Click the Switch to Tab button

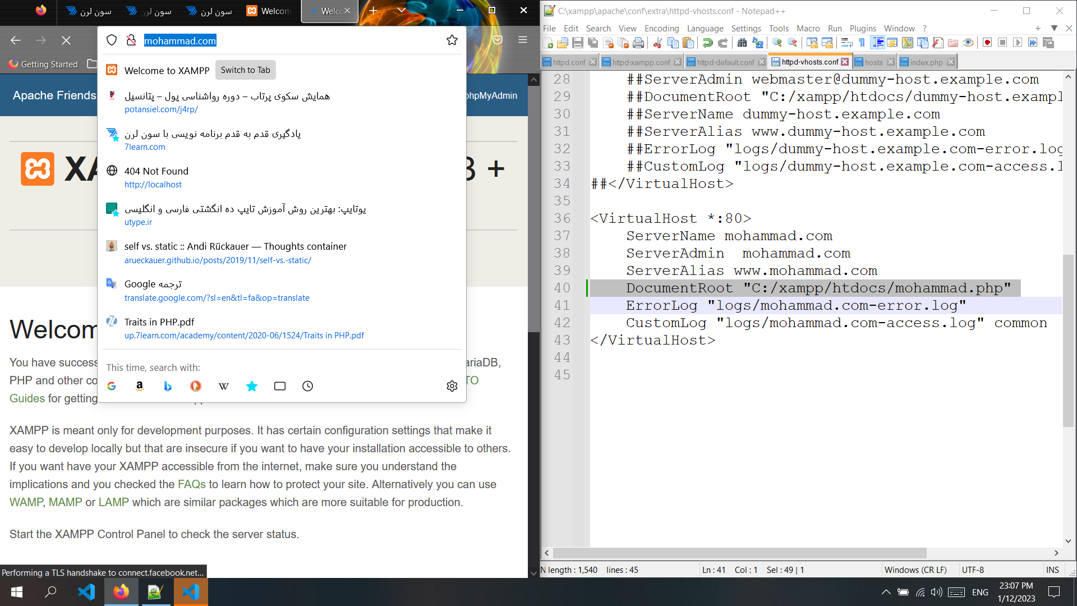(x=245, y=70)
